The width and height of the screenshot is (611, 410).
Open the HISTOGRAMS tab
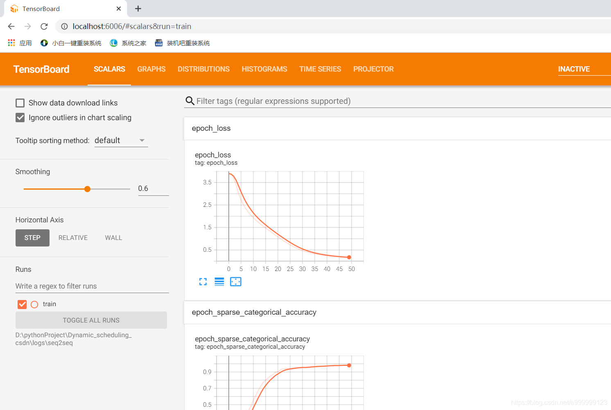tap(264, 69)
